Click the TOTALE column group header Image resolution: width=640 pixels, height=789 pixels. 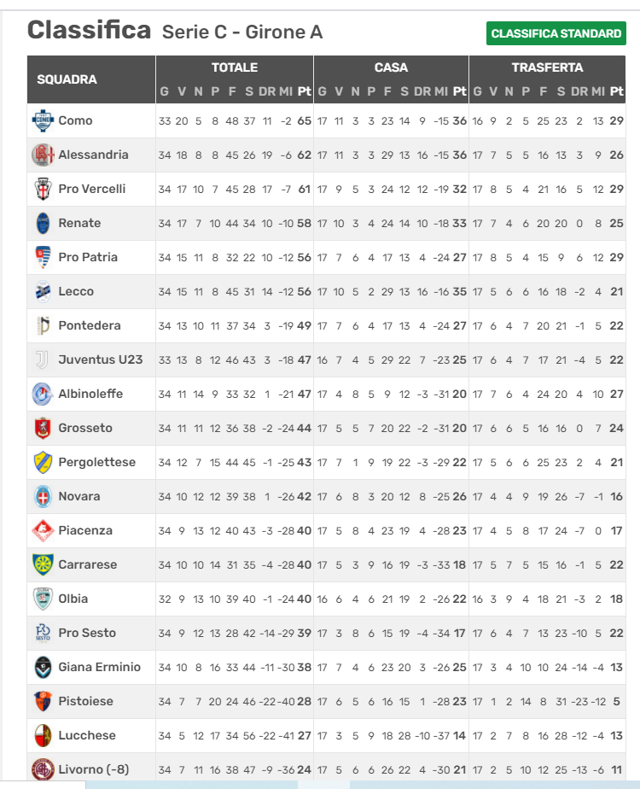[x=235, y=67]
